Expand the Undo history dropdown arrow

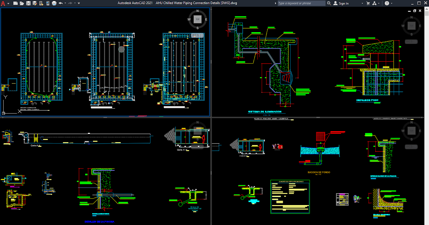[x=65, y=3]
